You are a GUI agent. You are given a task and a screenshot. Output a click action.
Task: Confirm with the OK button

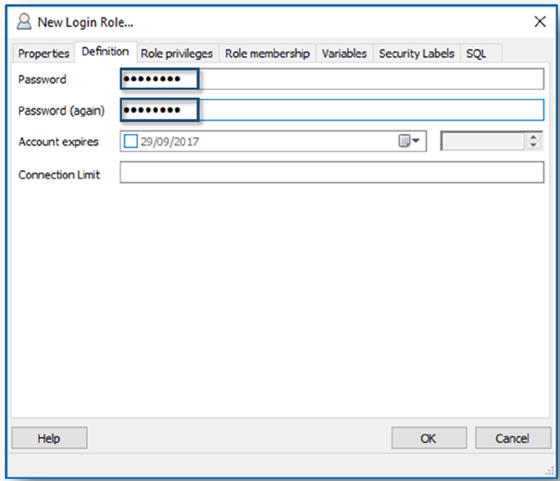tap(429, 438)
